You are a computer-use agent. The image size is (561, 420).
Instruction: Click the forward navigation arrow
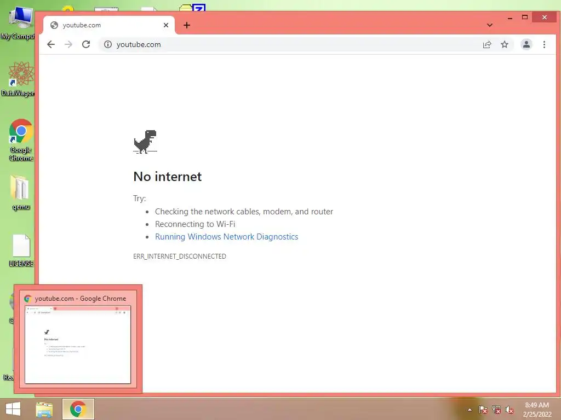pos(68,44)
